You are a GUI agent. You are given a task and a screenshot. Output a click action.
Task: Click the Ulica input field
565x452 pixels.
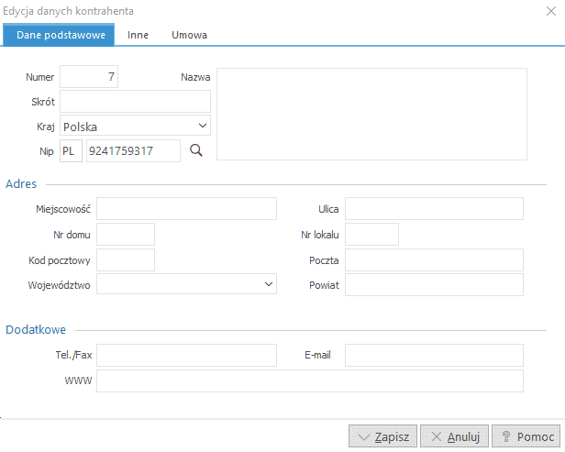click(434, 208)
